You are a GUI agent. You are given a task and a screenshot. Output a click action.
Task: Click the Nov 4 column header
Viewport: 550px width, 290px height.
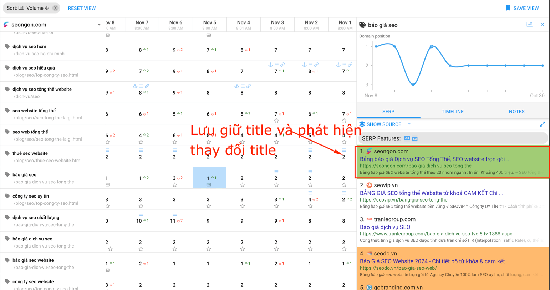pyautogui.click(x=243, y=25)
